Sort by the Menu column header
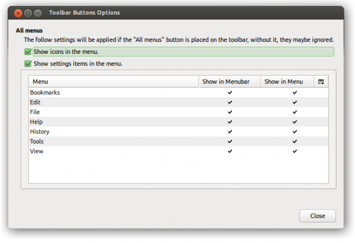355x243 pixels. [x=114, y=82]
